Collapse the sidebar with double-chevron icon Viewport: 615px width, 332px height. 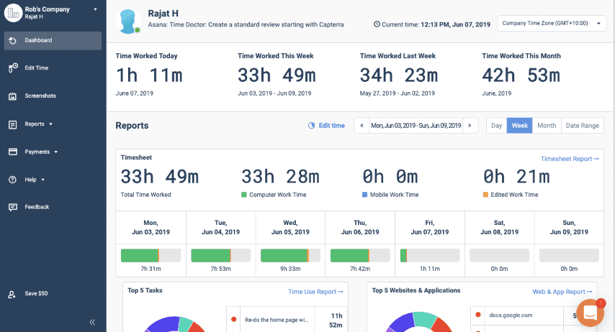point(92,322)
